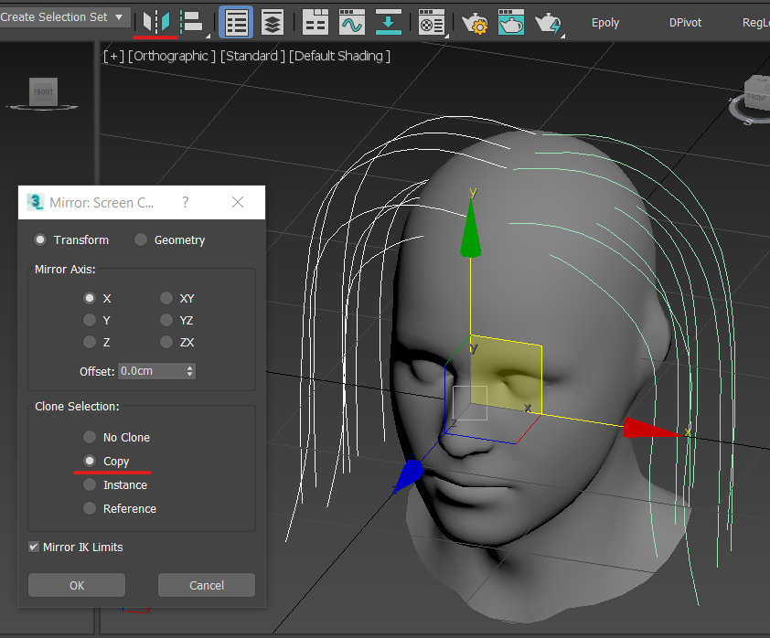Toggle the Scene Explorer icon
770x638 pixels.
tap(237, 23)
